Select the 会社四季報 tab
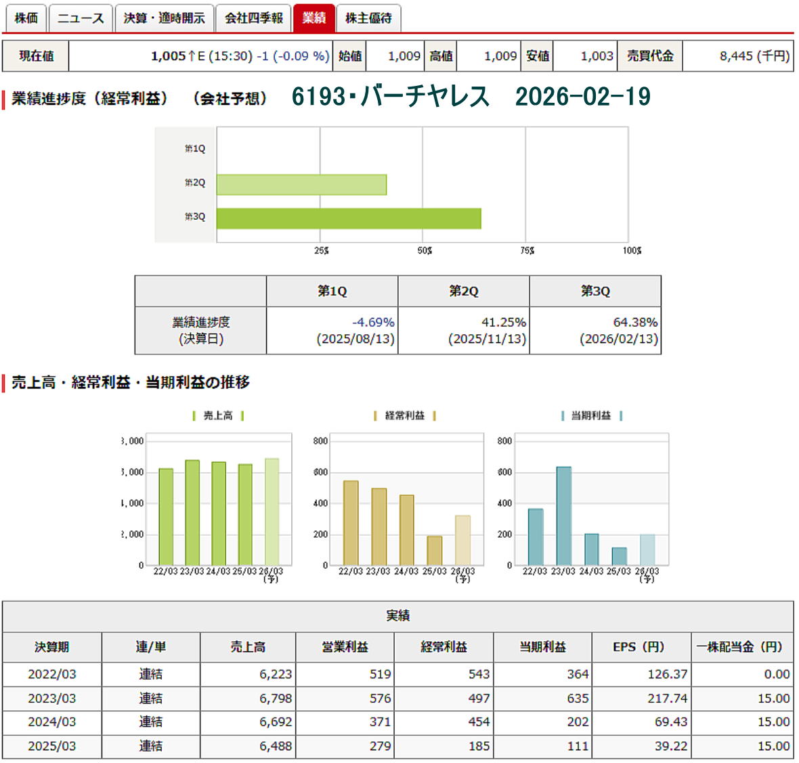The width and height of the screenshot is (799, 763). click(x=254, y=18)
